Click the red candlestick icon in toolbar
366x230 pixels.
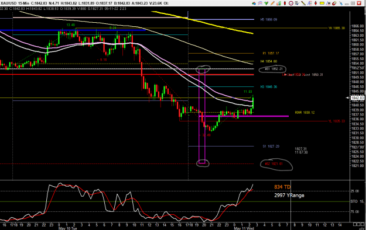click(285, 4)
